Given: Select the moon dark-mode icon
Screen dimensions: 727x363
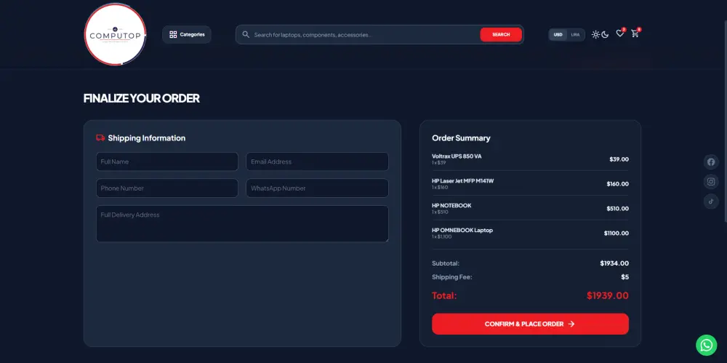Looking at the screenshot, I should point(605,35).
